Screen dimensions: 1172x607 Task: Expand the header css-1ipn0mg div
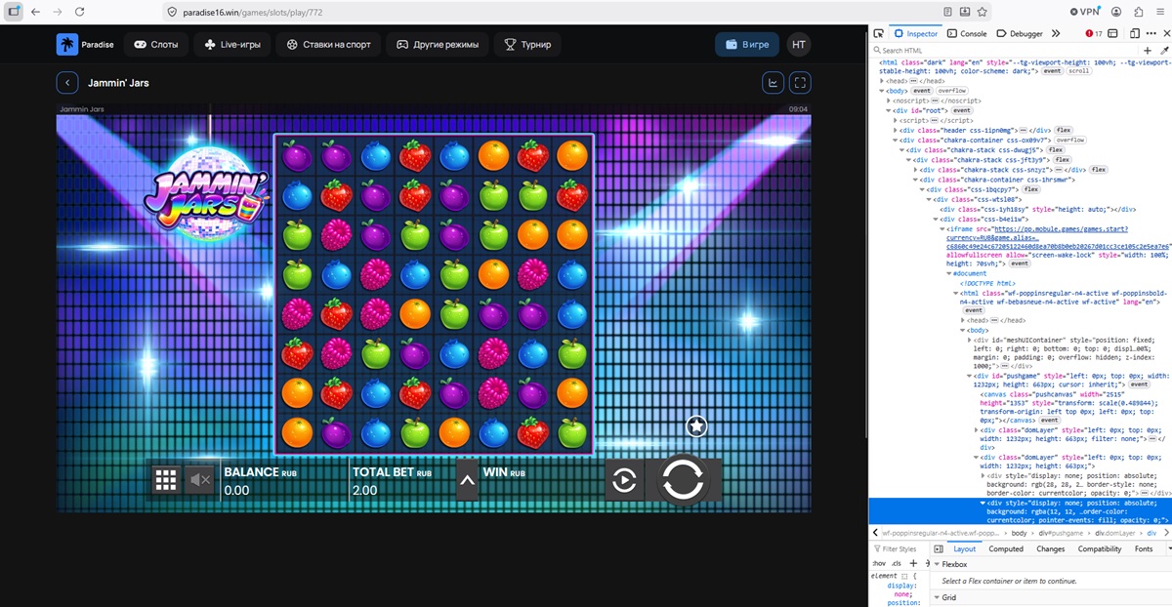(x=896, y=130)
